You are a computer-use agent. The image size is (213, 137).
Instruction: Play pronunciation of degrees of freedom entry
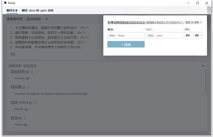[x=85, y=94]
